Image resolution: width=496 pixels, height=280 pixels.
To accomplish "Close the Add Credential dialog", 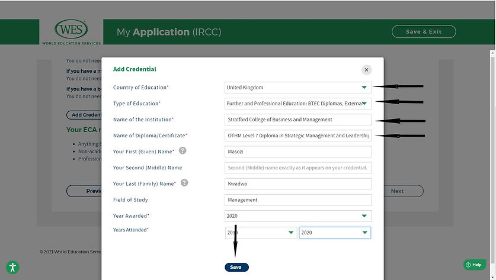I will pyautogui.click(x=366, y=70).
